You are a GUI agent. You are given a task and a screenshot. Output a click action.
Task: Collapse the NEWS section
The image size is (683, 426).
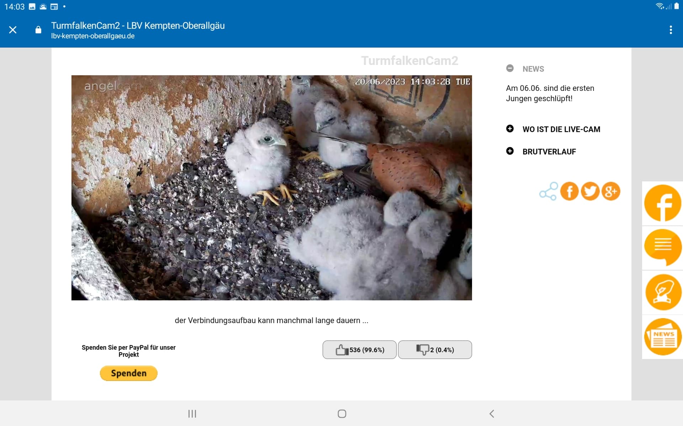coord(510,68)
